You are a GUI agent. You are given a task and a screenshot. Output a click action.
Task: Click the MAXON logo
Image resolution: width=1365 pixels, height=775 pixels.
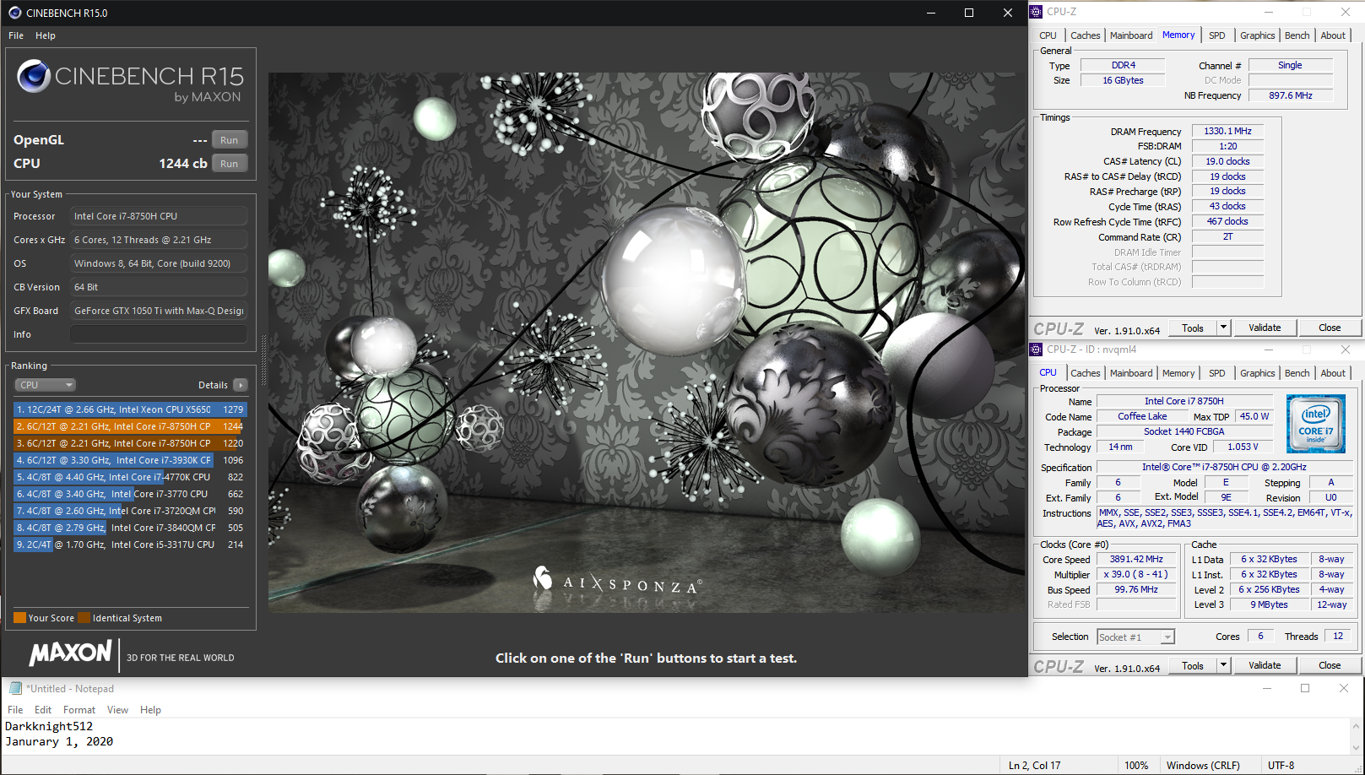(x=70, y=653)
